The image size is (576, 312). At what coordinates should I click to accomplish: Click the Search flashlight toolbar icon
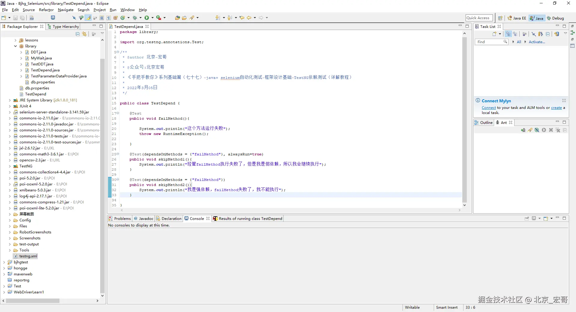click(x=192, y=18)
